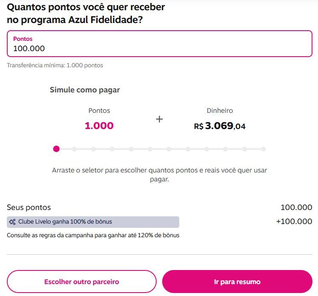Select the second stop on the slider
The height and width of the screenshot is (296, 318).
[x=74, y=149]
